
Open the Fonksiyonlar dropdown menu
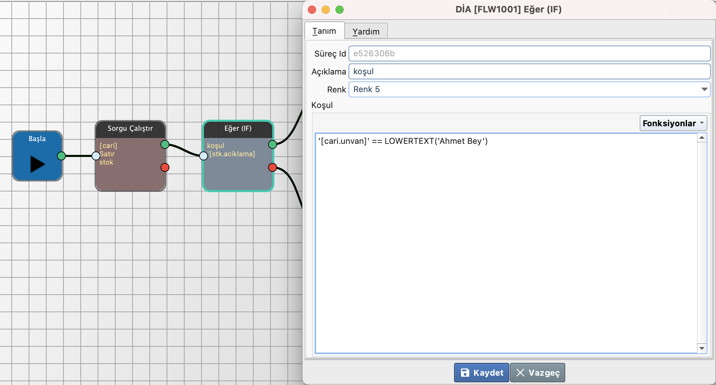click(673, 123)
